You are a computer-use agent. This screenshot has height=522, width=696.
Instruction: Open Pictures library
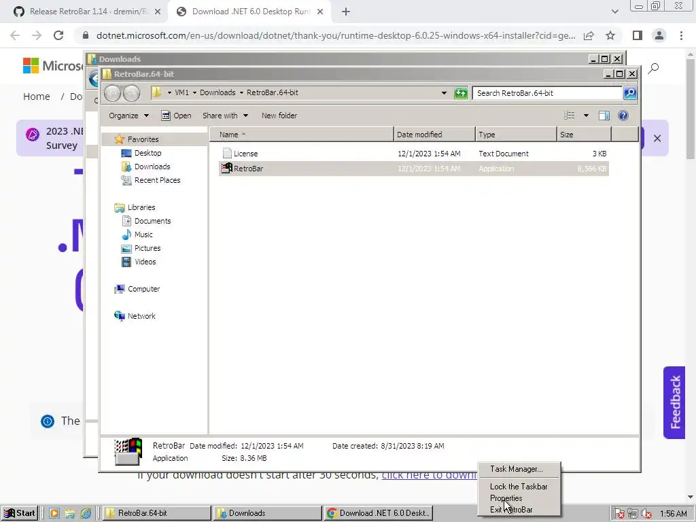pyautogui.click(x=147, y=249)
